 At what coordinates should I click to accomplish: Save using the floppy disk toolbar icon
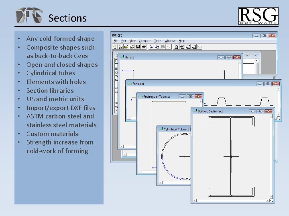[138, 47]
